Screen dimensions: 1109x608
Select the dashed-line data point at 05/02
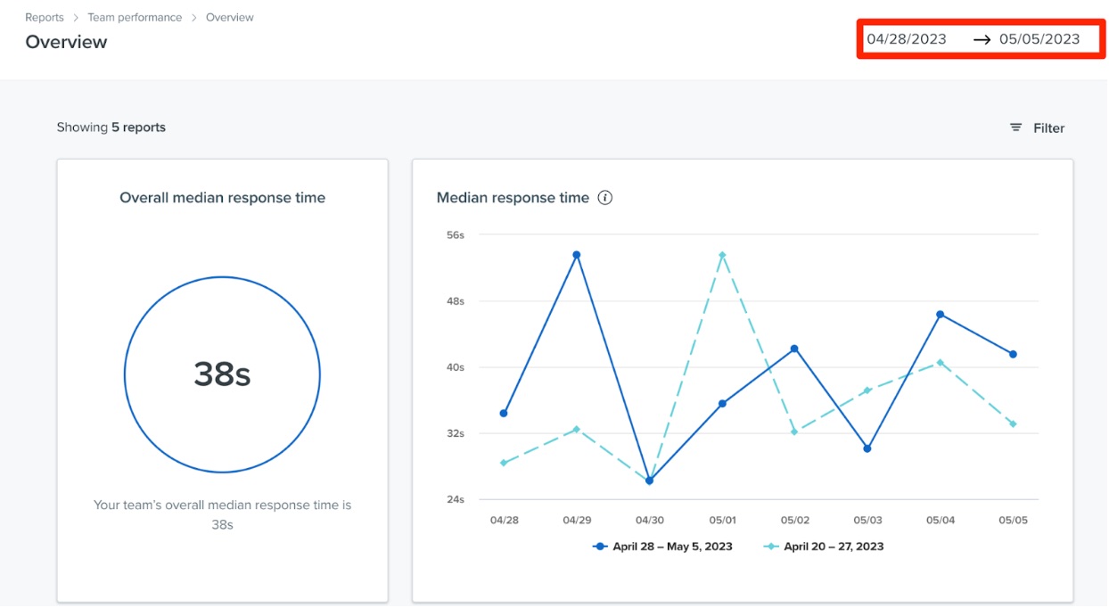pyautogui.click(x=794, y=431)
